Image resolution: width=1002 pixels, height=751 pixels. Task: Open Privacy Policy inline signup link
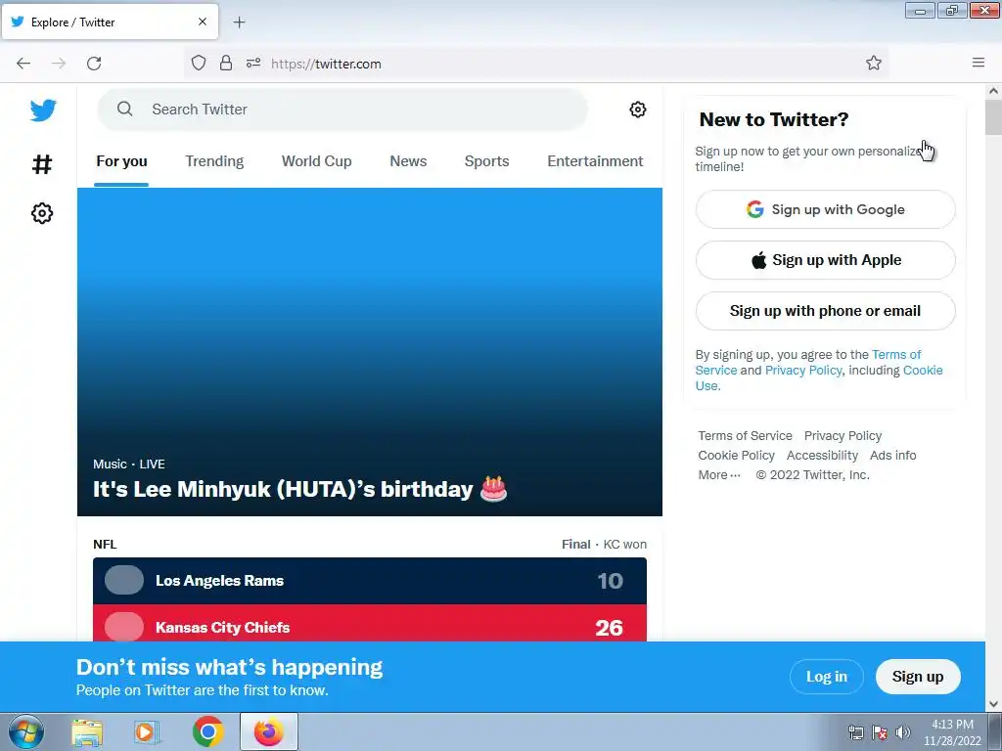coord(803,371)
